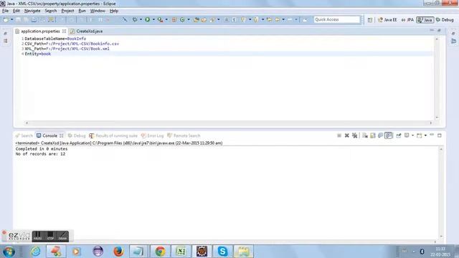
Task: Maximize the editor area
Action: tap(439, 30)
